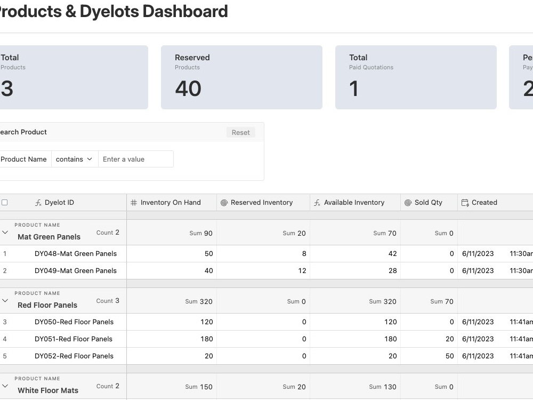Image resolution: width=533 pixels, height=400 pixels.
Task: Click Inventory On Hand 50 for DY048
Action: tap(172, 254)
